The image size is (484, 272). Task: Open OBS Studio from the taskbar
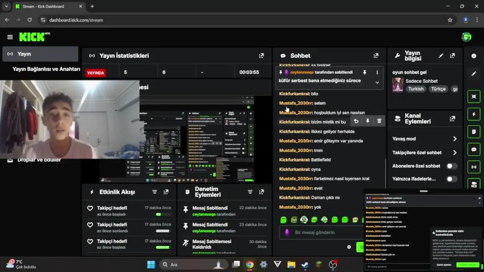tap(333, 264)
